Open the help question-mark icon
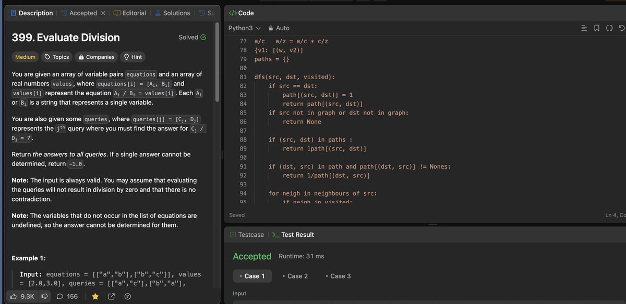This screenshot has height=304, width=626. pyautogui.click(x=128, y=297)
